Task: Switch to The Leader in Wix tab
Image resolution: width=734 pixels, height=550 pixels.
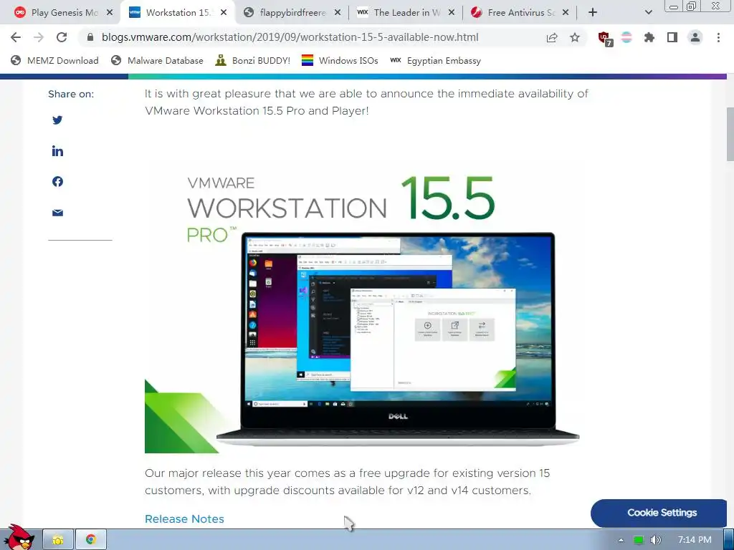Action: [404, 13]
